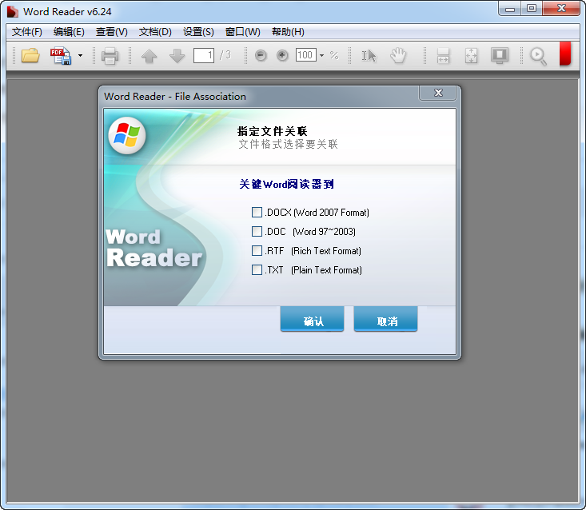The image size is (586, 510).
Task: Open the 文件(F) menu
Action: (x=27, y=32)
